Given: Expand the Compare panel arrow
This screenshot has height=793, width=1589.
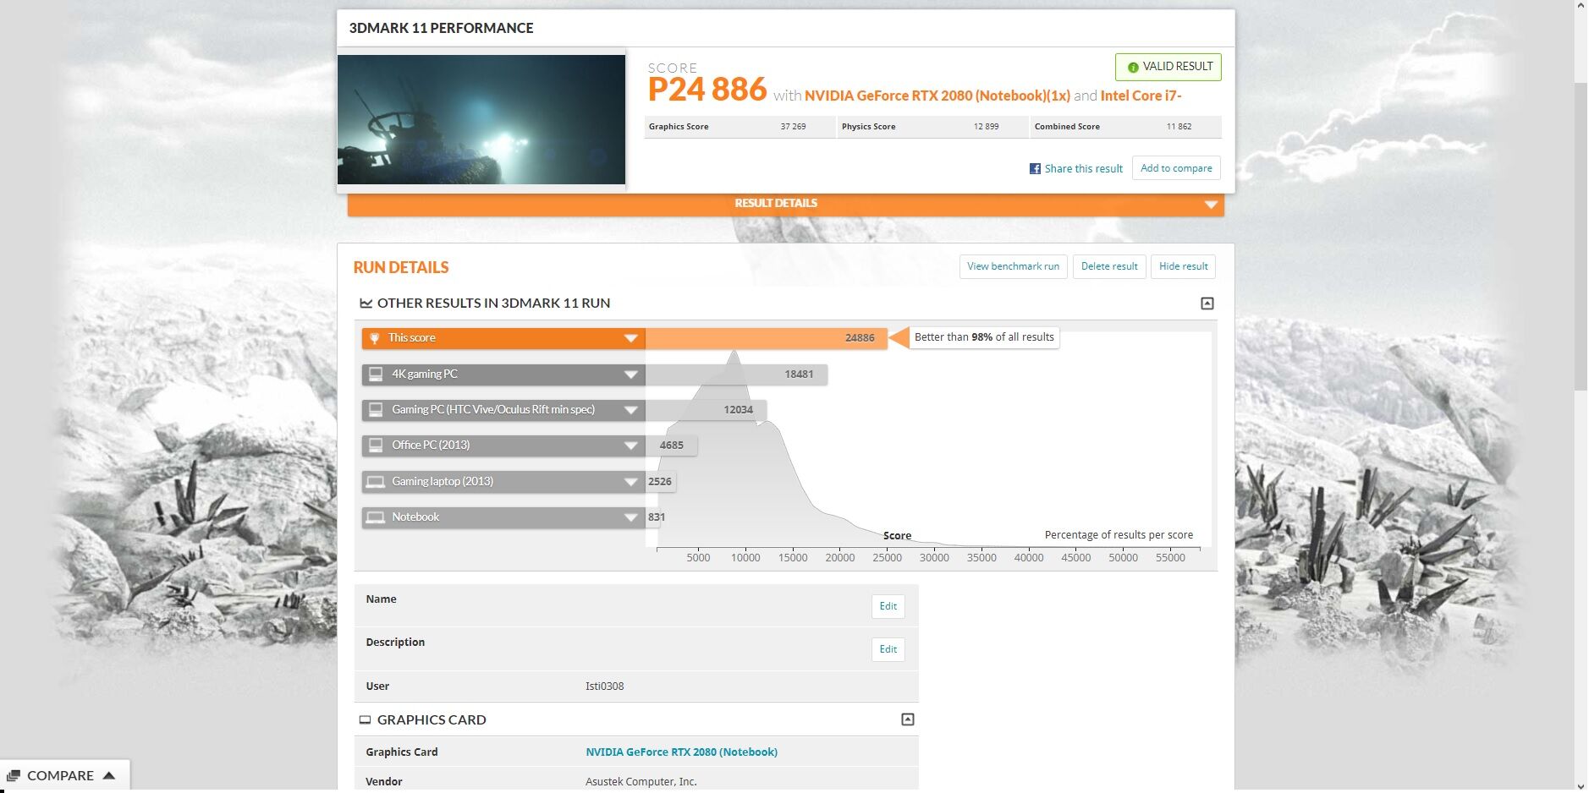Looking at the screenshot, I should 109,775.
